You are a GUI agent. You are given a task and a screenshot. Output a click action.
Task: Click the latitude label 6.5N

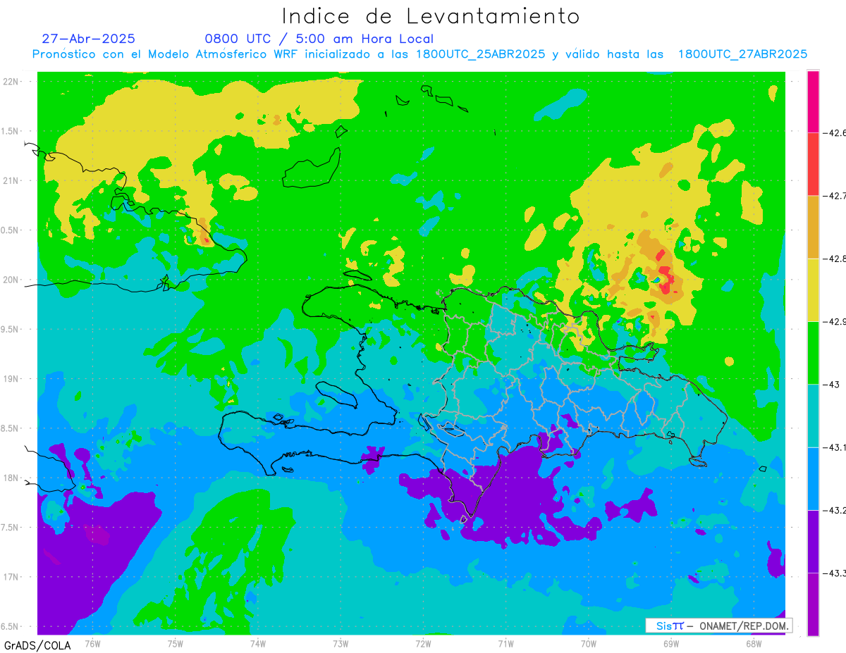(11, 626)
